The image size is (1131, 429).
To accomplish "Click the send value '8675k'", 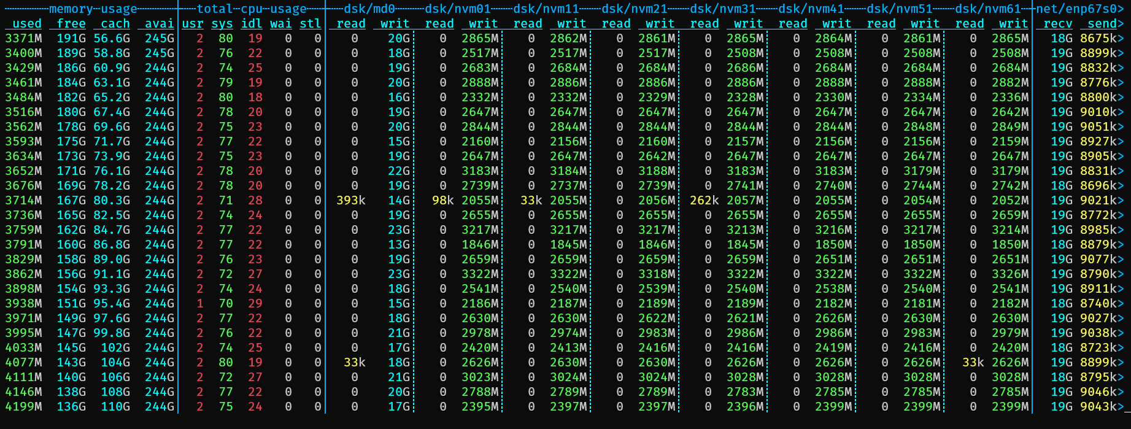I will 1098,38.
